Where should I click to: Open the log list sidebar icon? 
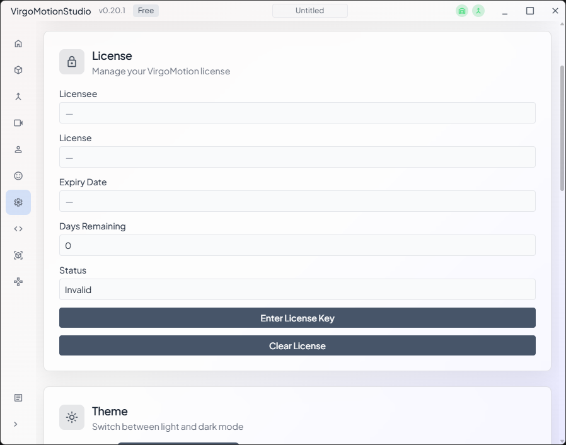pyautogui.click(x=18, y=398)
